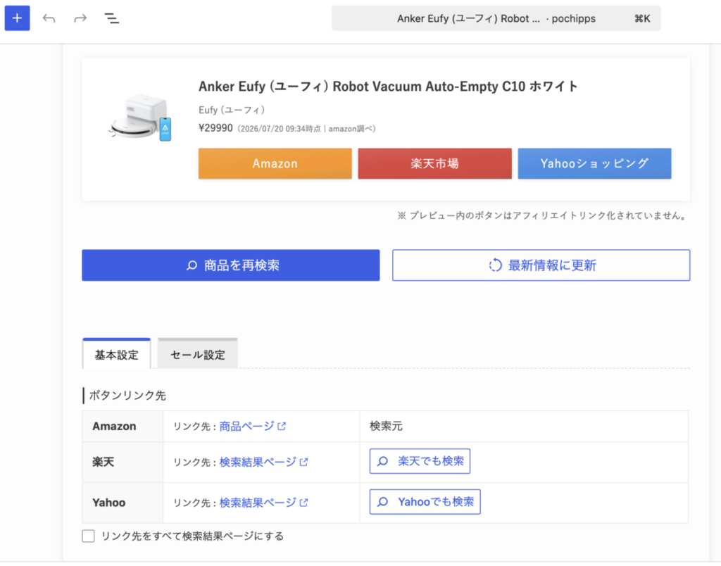This screenshot has height=566, width=721.
Task: Click the blue Yahooショッピング button
Action: 594,163
